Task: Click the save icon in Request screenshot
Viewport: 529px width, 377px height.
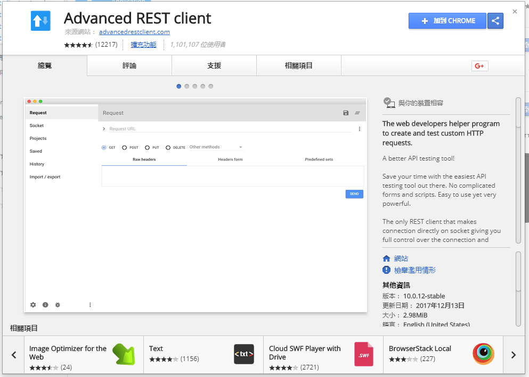Action: click(x=346, y=113)
